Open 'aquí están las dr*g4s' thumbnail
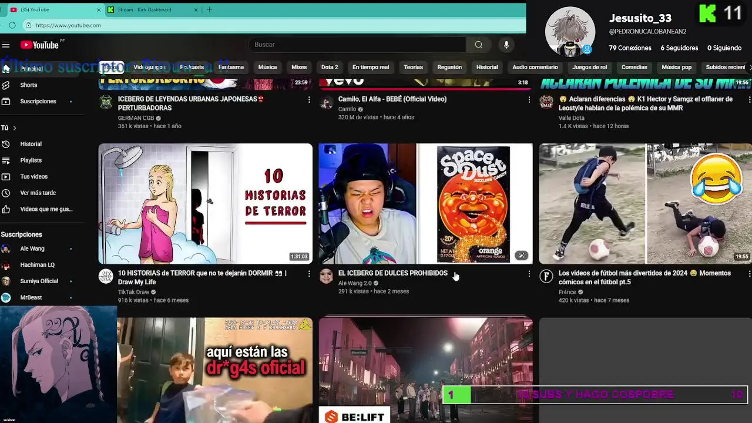Viewport: 752px width, 423px height. coord(214,370)
